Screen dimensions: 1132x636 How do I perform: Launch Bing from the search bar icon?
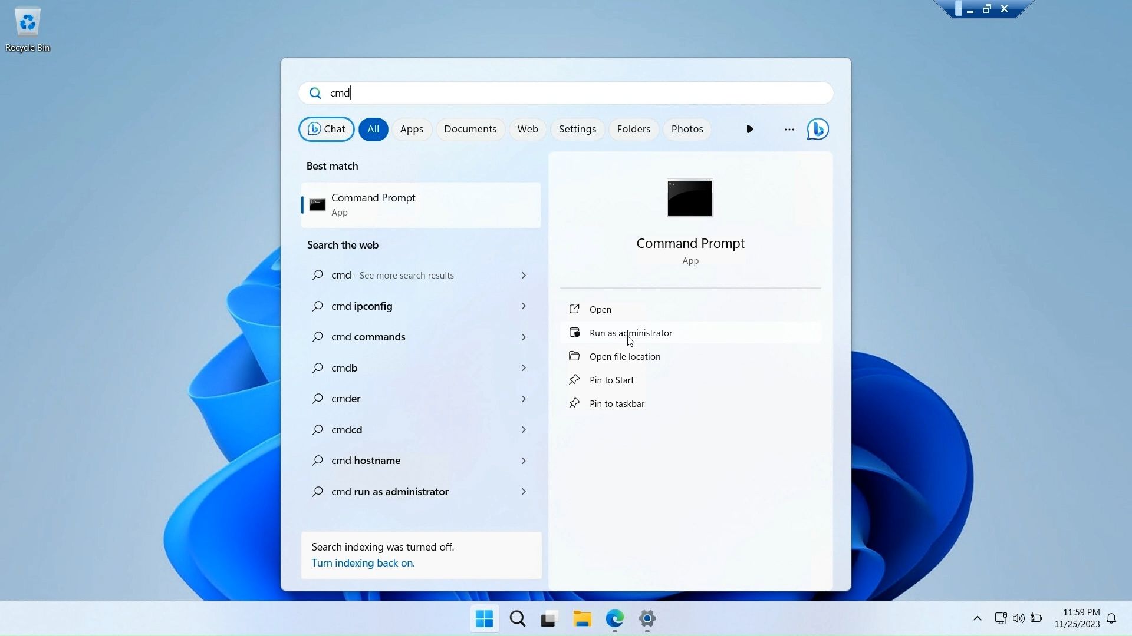(x=817, y=129)
